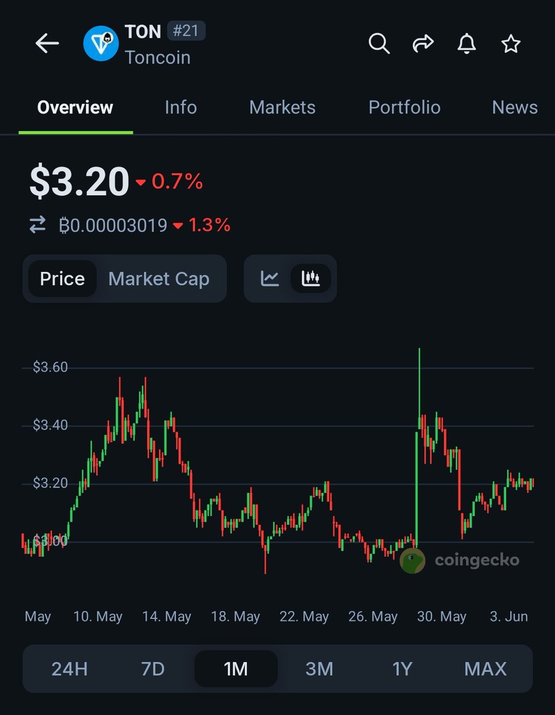Select the Price chart option
The width and height of the screenshot is (555, 715).
click(62, 279)
